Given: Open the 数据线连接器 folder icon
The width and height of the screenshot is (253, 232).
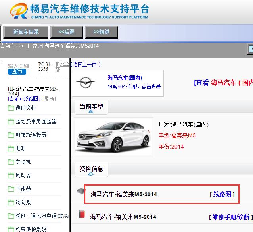Looking at the screenshot, I should (x=11, y=135).
